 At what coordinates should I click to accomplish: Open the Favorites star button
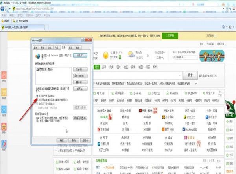[x=5, y=21]
